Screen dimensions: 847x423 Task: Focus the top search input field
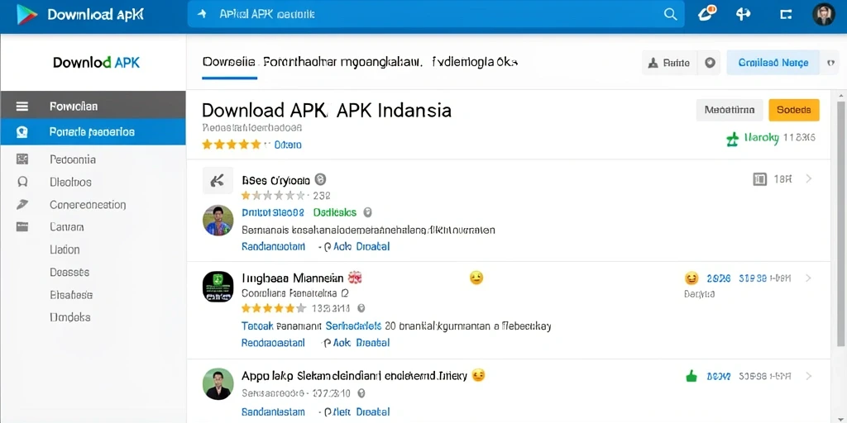[435, 14]
